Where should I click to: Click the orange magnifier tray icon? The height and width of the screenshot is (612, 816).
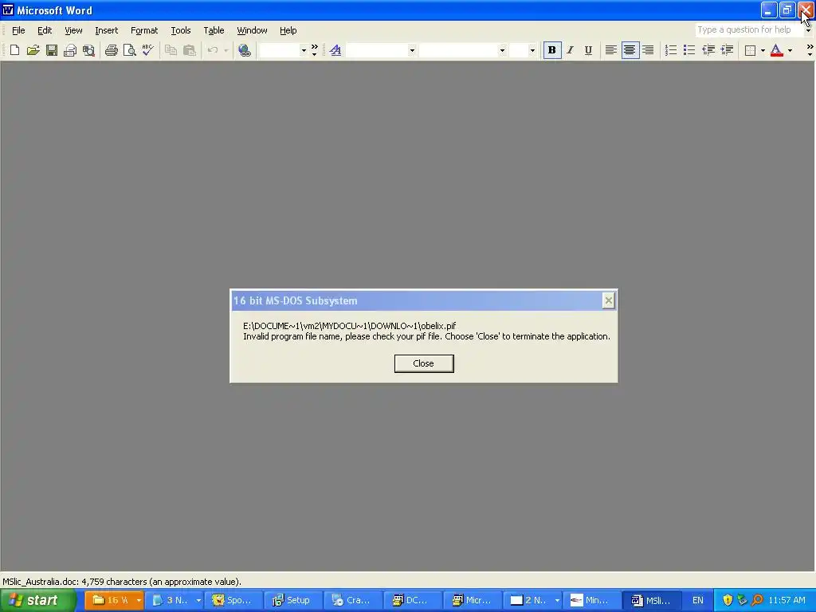[x=757, y=600]
